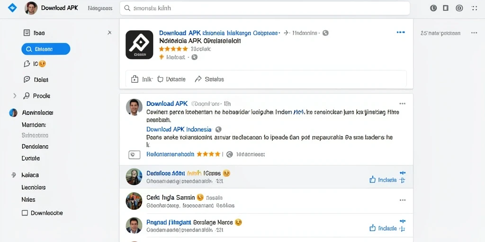Viewport: 485px width, 242px height.
Task: Select Dorble in the sidebar
Action: click(31, 158)
